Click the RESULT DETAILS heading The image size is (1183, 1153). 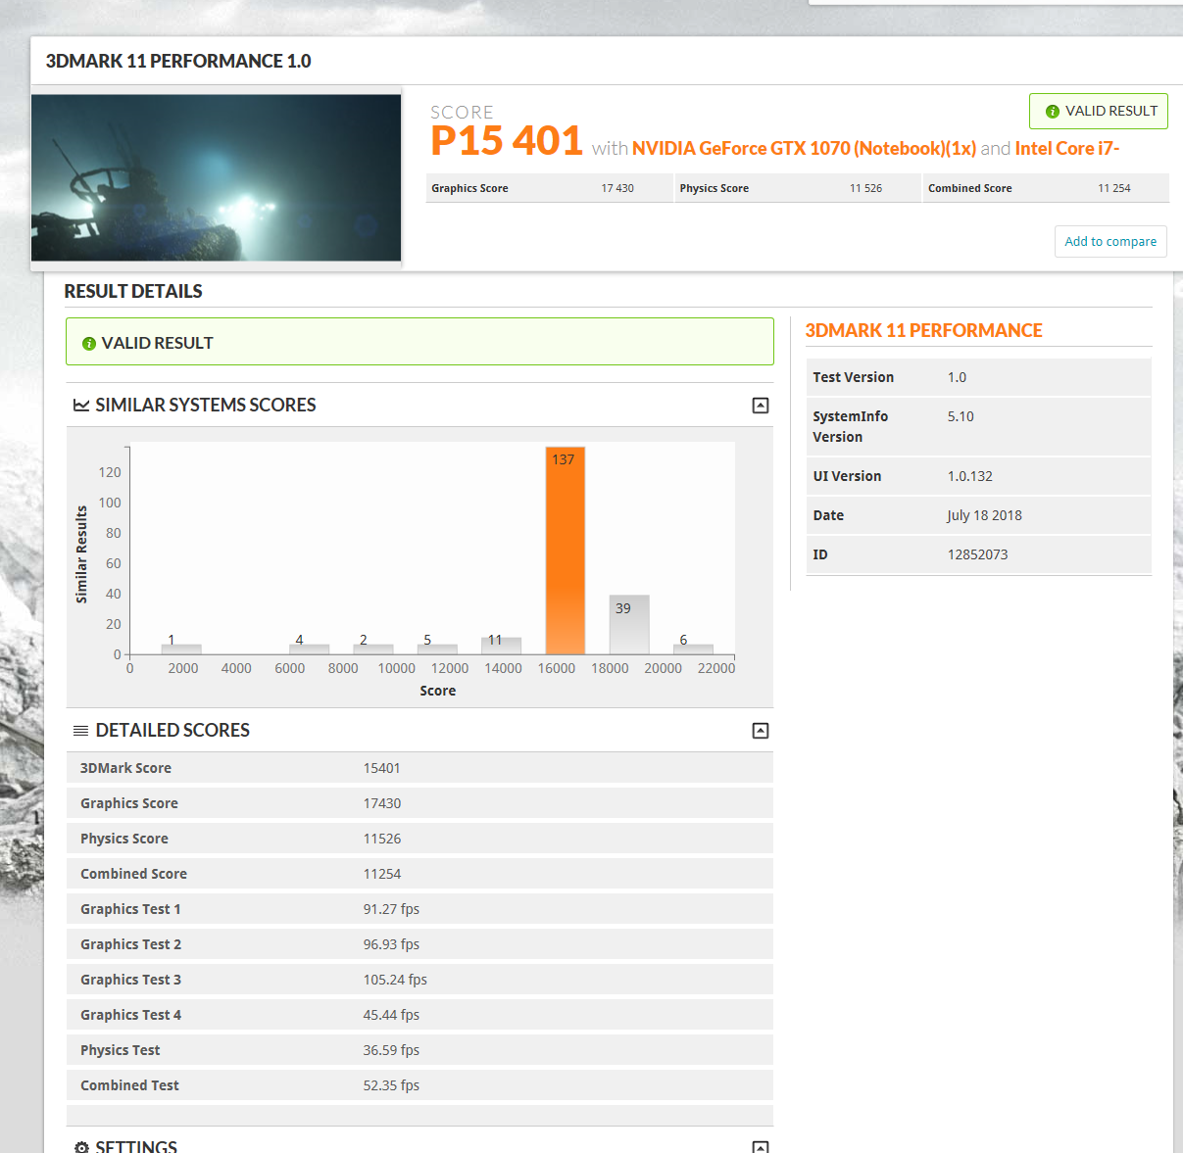coord(133,291)
